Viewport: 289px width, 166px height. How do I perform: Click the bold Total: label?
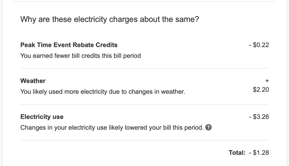(237, 153)
